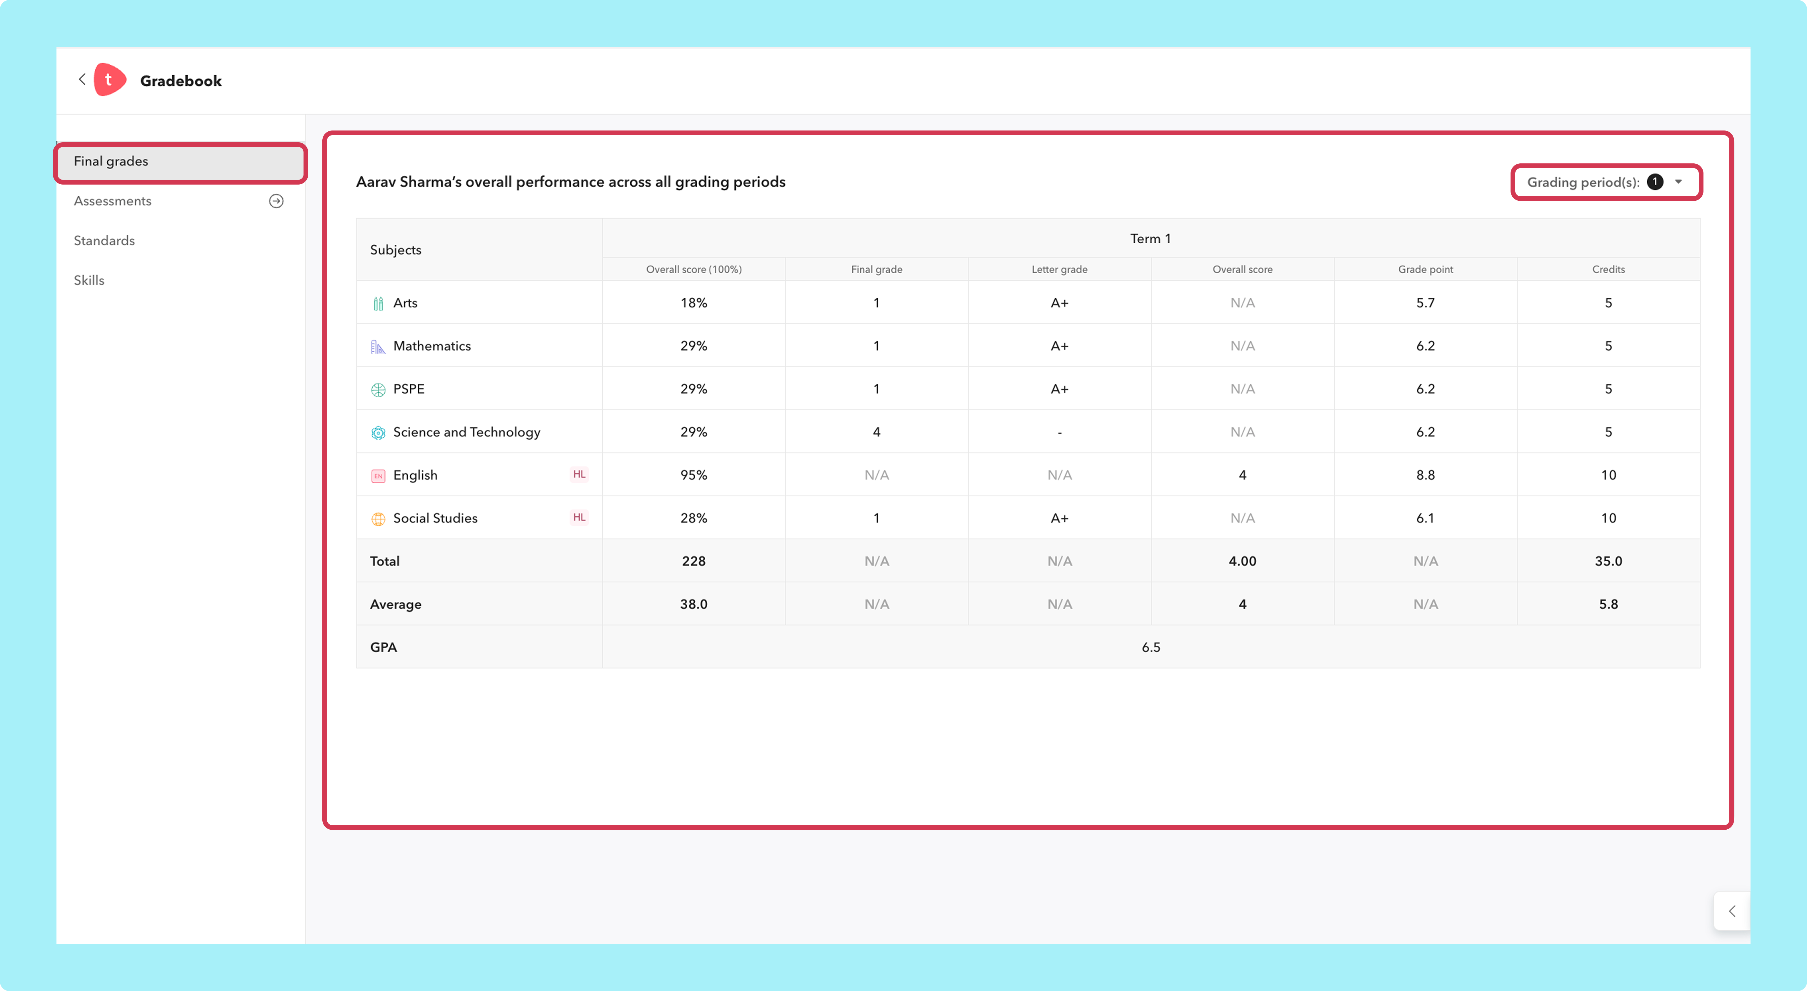Click the Average row label
The image size is (1807, 991).
point(396,604)
